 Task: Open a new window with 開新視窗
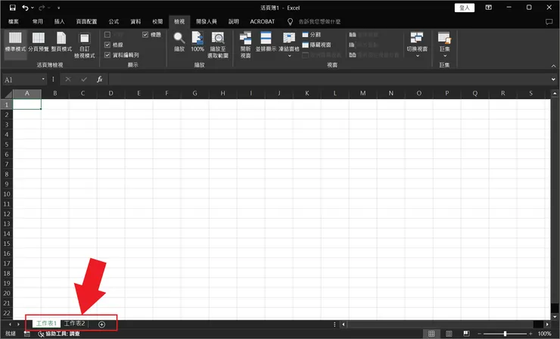245,45
